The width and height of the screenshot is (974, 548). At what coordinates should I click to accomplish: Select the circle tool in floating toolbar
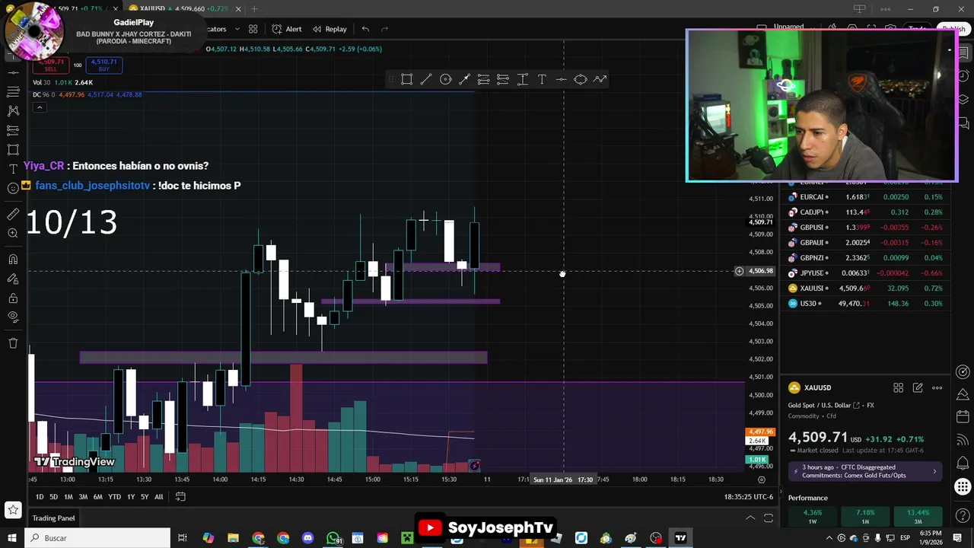446,79
